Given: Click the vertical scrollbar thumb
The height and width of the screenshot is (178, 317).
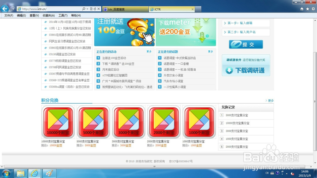Looking at the screenshot, I should click(x=315, y=101).
